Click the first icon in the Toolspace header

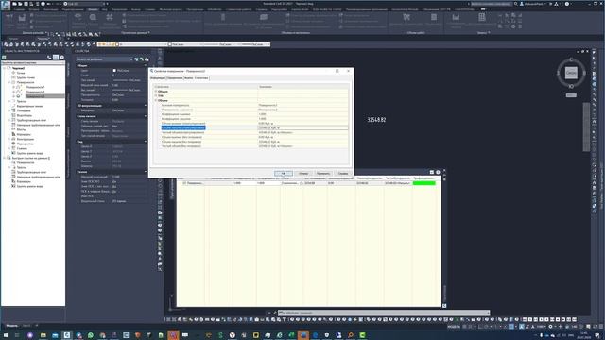pyautogui.click(x=49, y=57)
